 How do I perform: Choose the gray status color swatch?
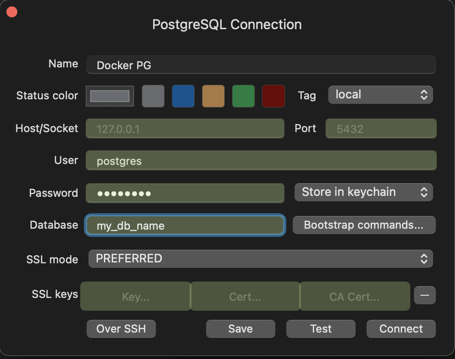pyautogui.click(x=153, y=96)
